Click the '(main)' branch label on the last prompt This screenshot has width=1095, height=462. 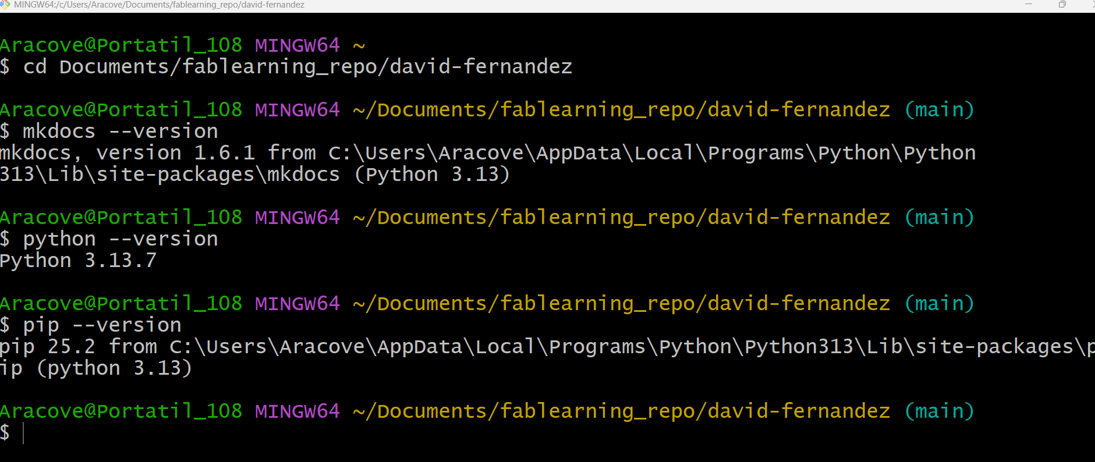coord(939,411)
